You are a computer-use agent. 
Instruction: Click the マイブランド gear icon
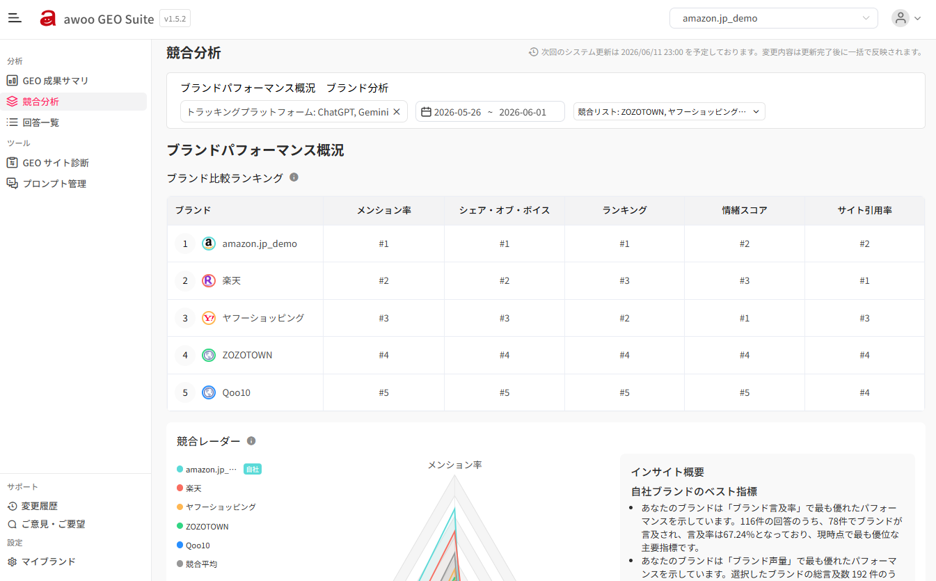tap(12, 562)
